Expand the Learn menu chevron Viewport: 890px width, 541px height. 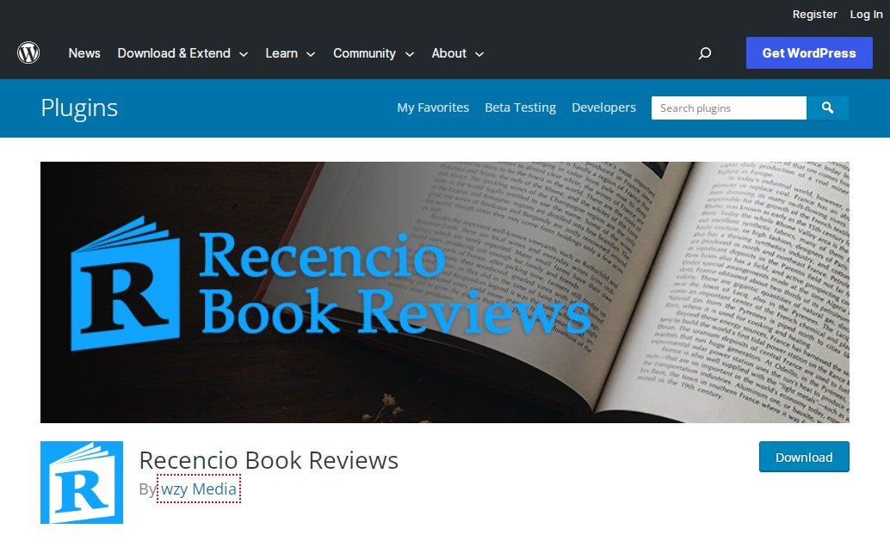[x=311, y=54]
